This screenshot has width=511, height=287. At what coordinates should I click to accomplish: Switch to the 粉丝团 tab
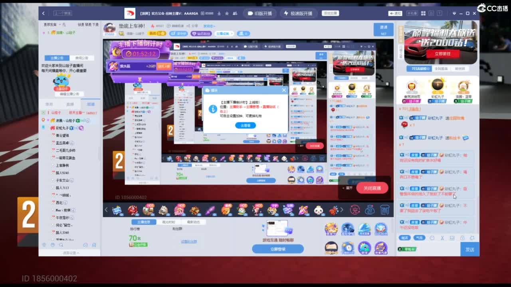[460, 69]
